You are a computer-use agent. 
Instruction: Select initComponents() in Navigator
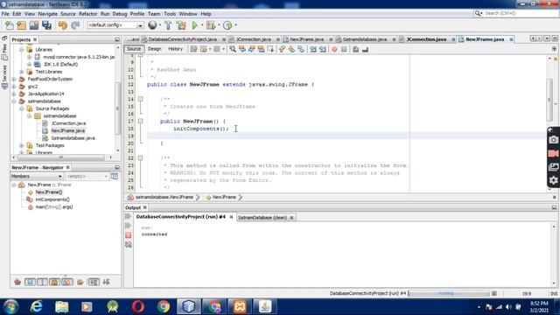tap(52, 199)
